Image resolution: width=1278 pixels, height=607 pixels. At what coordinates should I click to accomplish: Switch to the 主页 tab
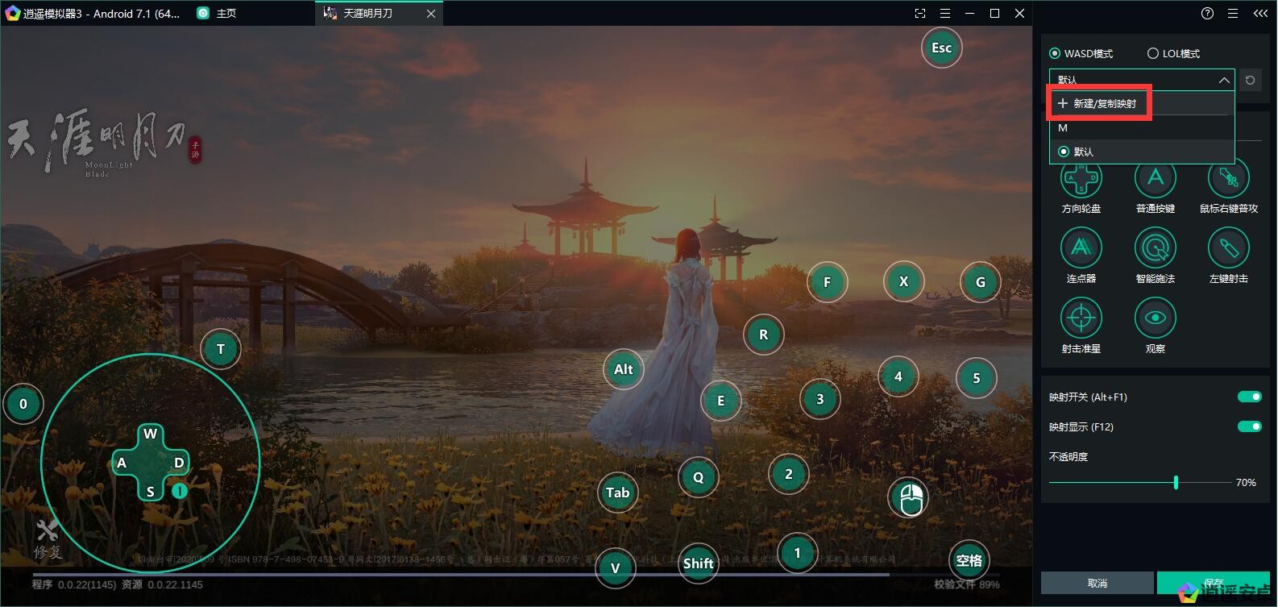pos(226,14)
